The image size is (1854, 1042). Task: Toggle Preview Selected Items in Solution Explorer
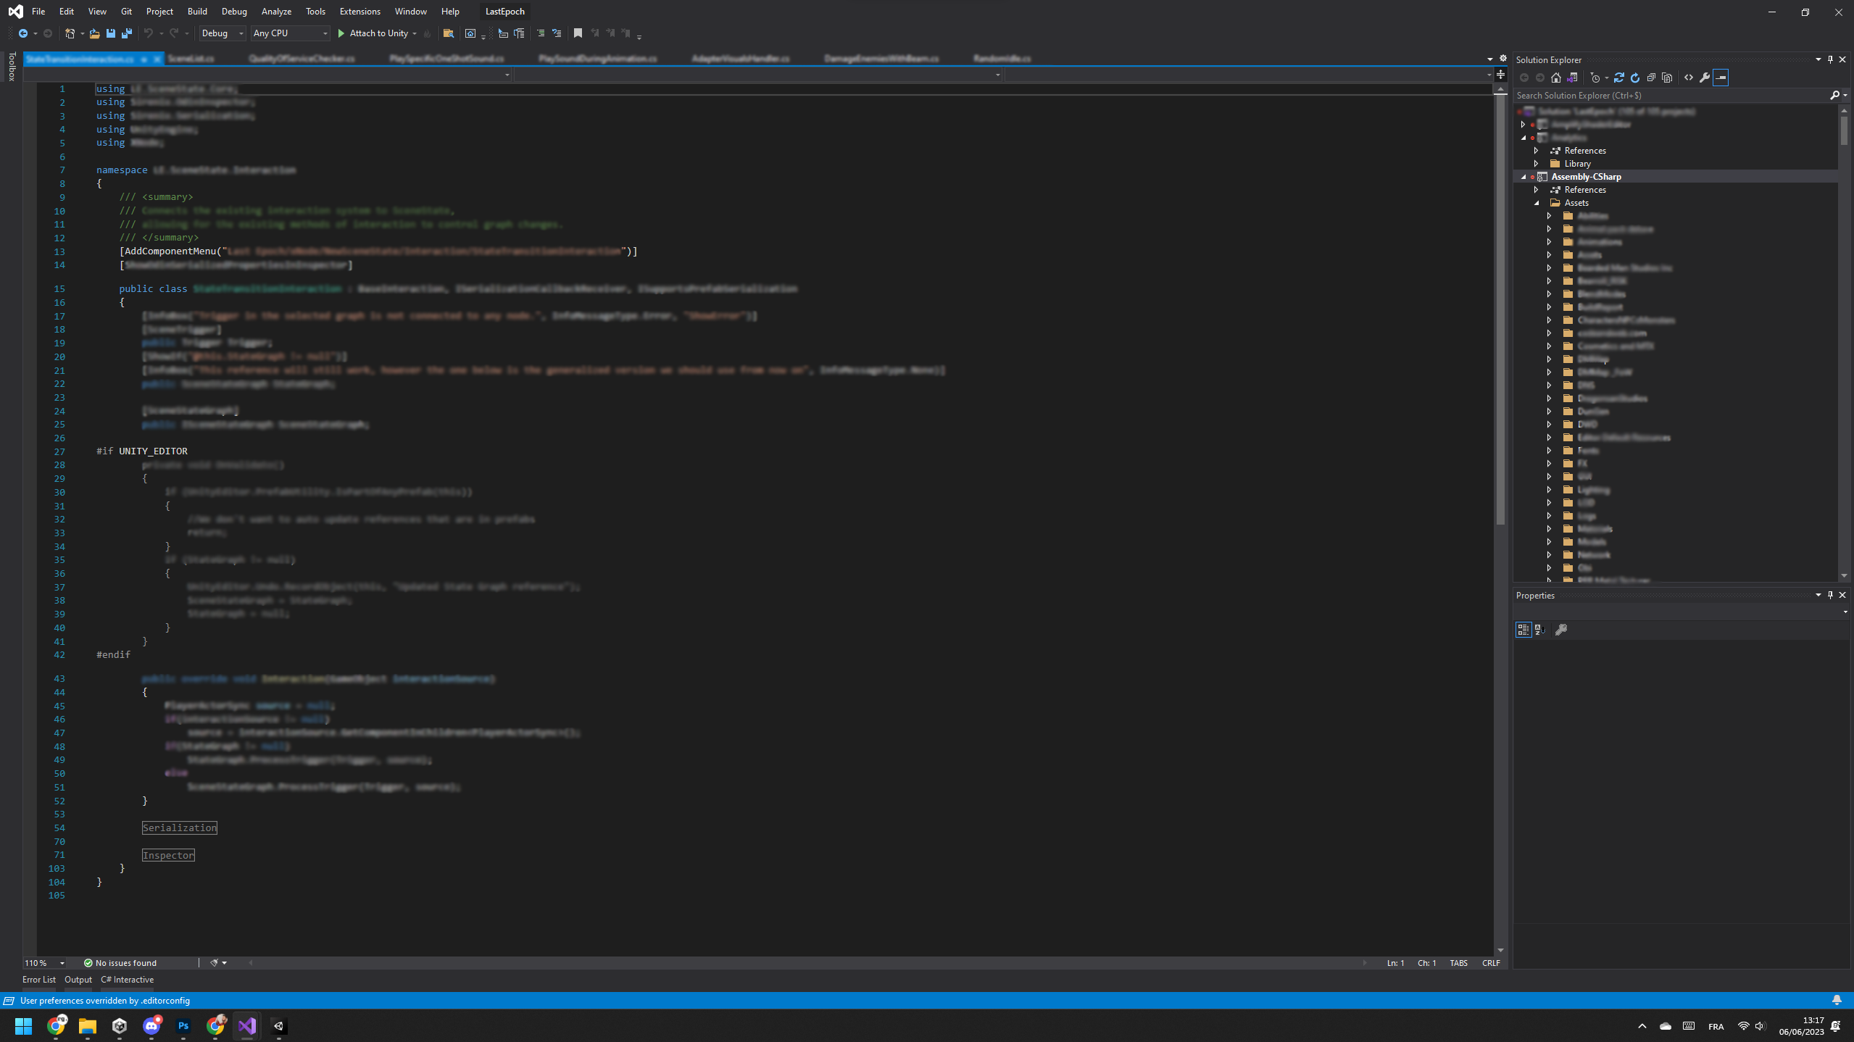[1721, 78]
